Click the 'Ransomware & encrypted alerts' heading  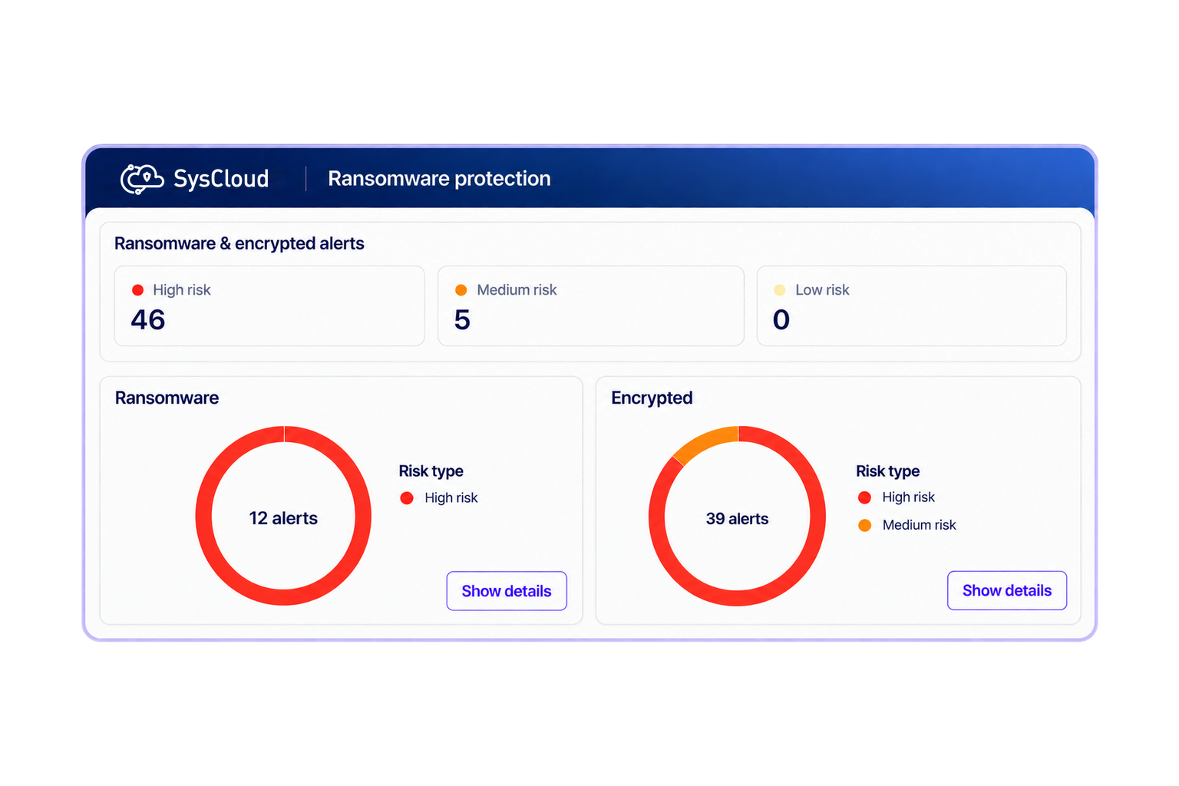tap(239, 243)
